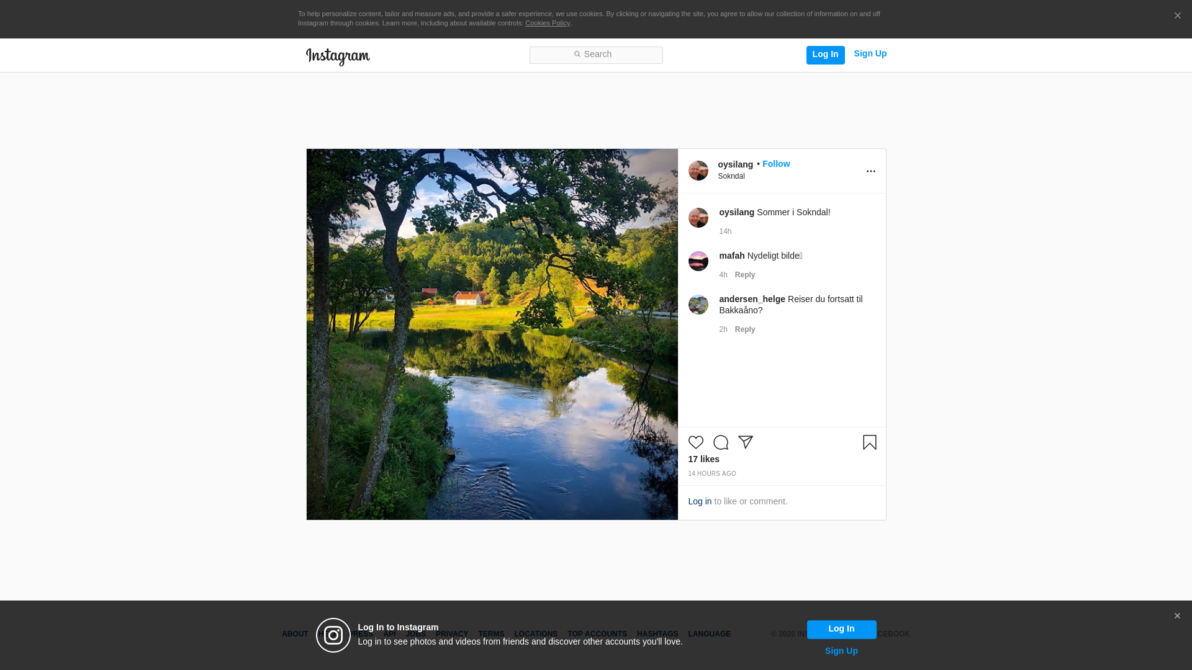The height and width of the screenshot is (670, 1192).
Task: Click the bottom banner Log In button
Action: (841, 629)
